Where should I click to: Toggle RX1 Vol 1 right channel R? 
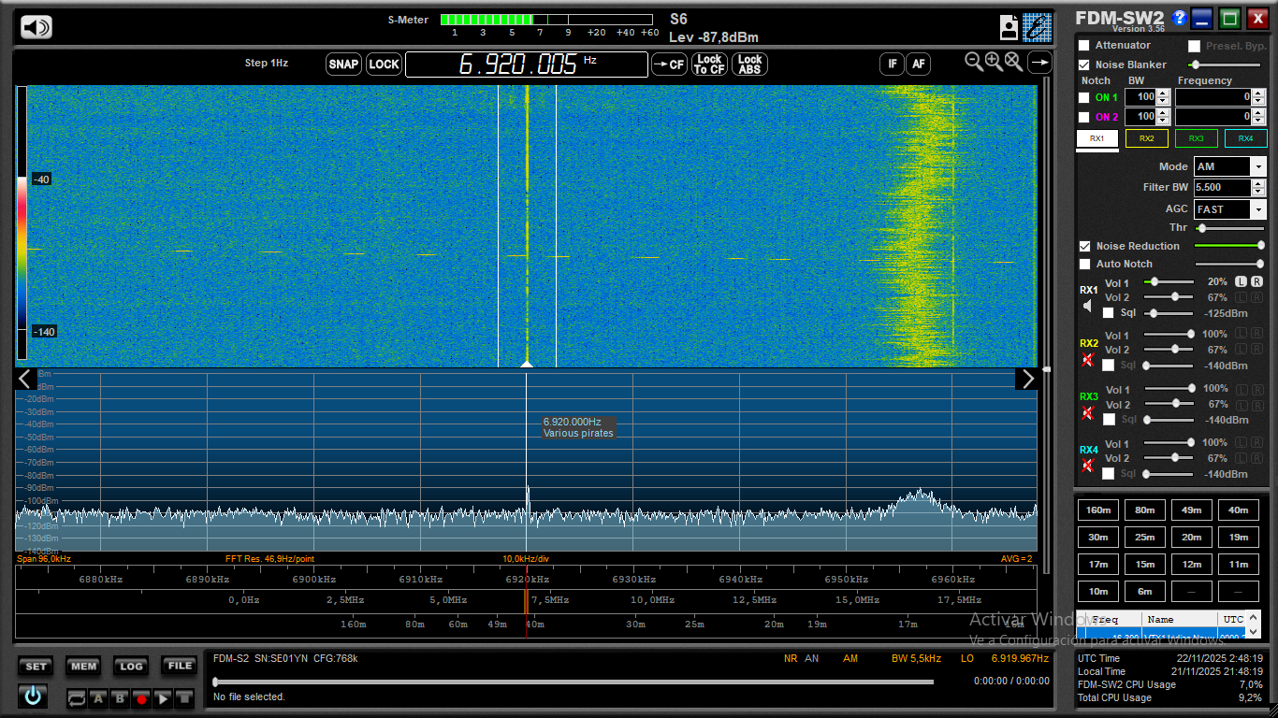click(1256, 281)
